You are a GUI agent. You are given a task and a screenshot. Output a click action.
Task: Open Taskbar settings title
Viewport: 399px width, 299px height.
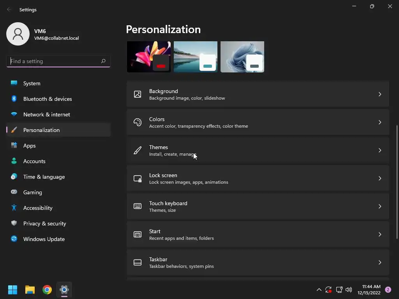[x=158, y=259]
